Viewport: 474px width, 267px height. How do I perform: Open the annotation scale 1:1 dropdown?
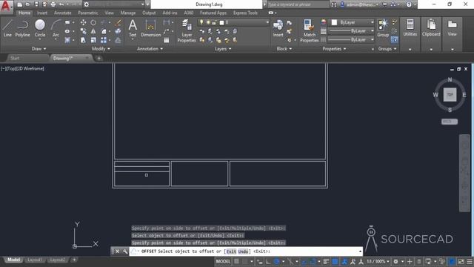377,261
